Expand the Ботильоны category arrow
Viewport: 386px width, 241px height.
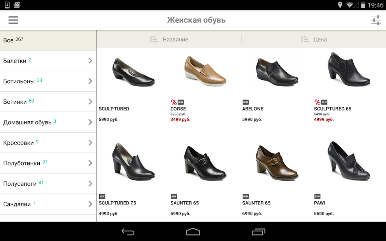coord(90,81)
